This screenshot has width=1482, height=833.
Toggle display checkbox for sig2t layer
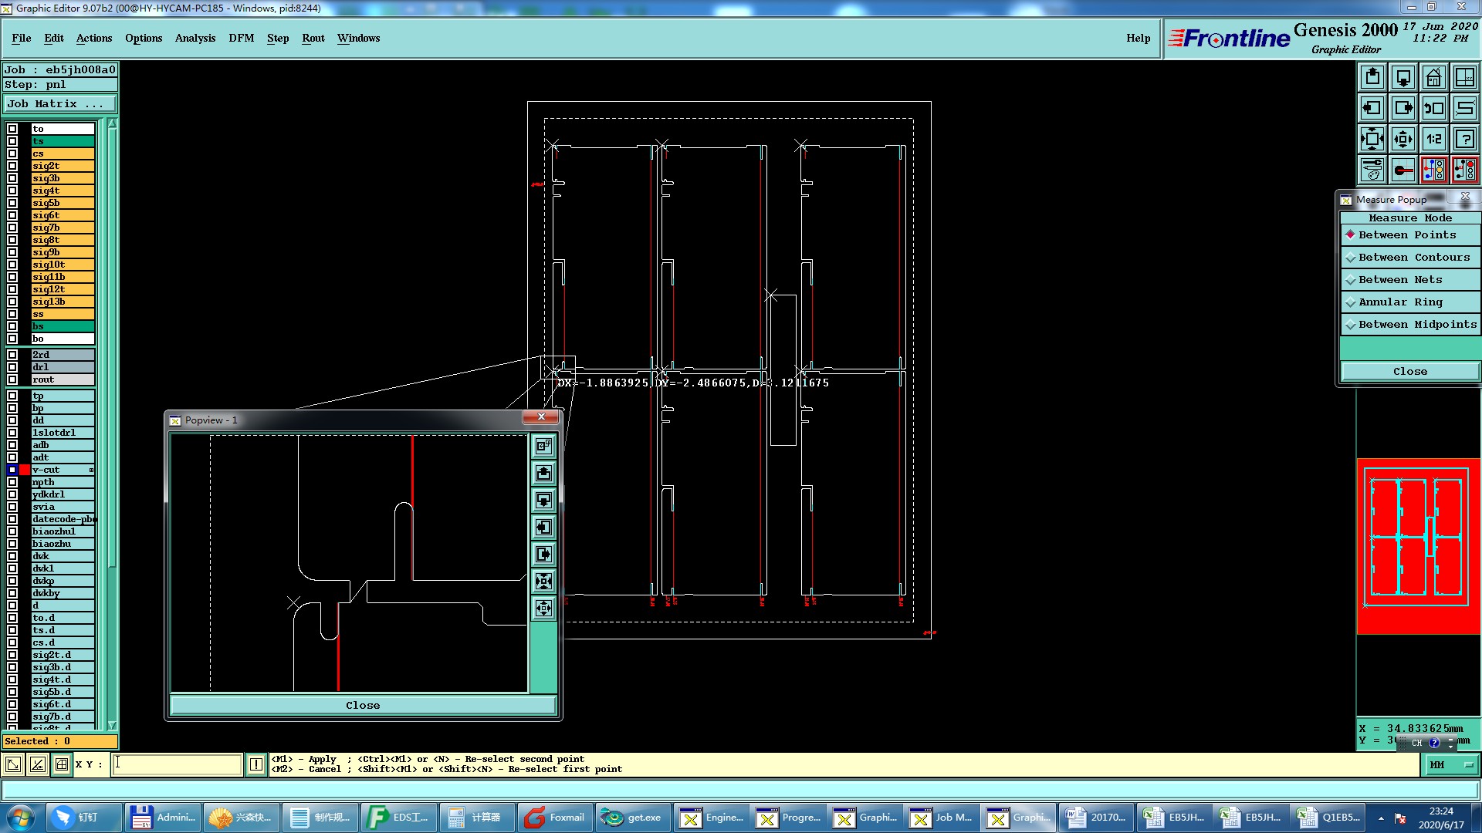click(12, 166)
